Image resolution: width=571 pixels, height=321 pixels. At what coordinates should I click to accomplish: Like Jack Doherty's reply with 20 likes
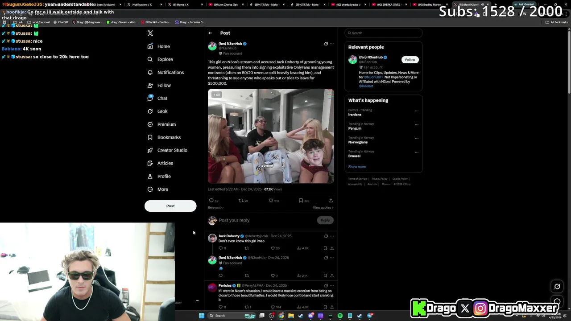(273, 248)
